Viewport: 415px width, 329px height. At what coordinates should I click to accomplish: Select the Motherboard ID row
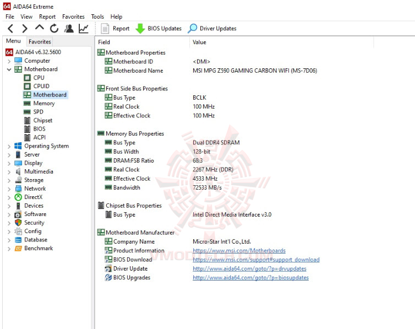tap(157, 62)
